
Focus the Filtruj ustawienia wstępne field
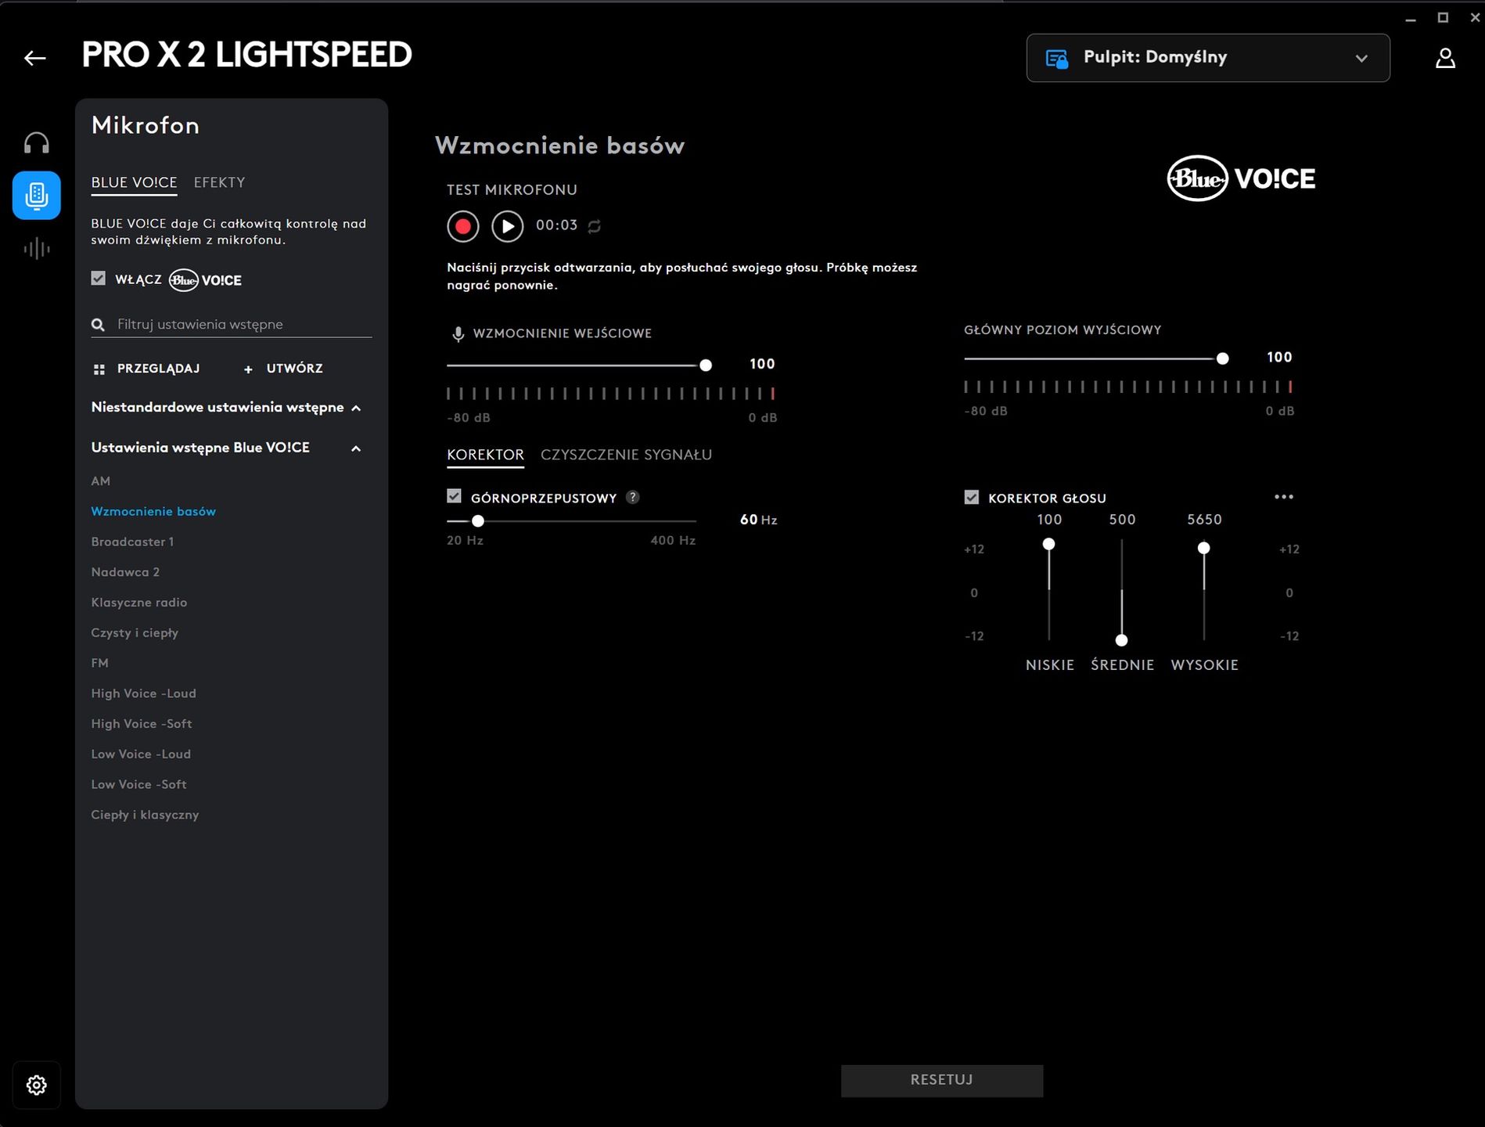(x=232, y=324)
